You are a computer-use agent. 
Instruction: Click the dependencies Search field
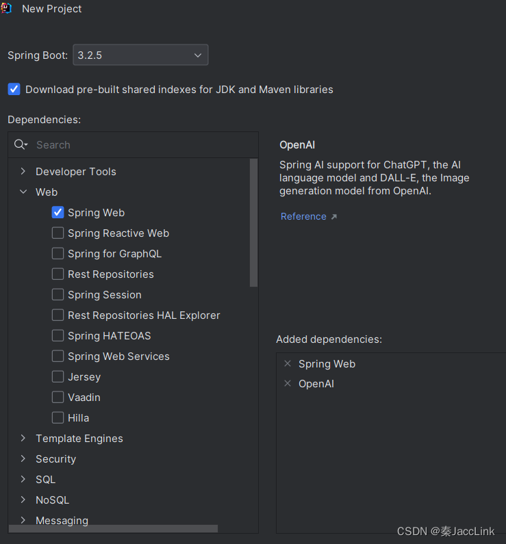[x=134, y=144]
